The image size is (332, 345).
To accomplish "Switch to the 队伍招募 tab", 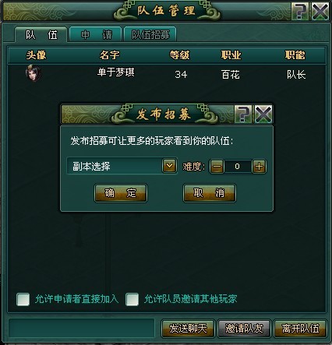I will coord(150,34).
